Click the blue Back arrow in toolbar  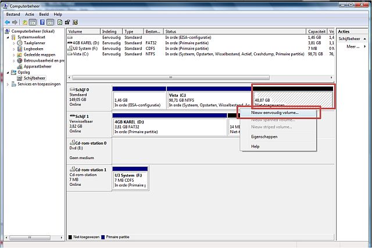click(8, 22)
